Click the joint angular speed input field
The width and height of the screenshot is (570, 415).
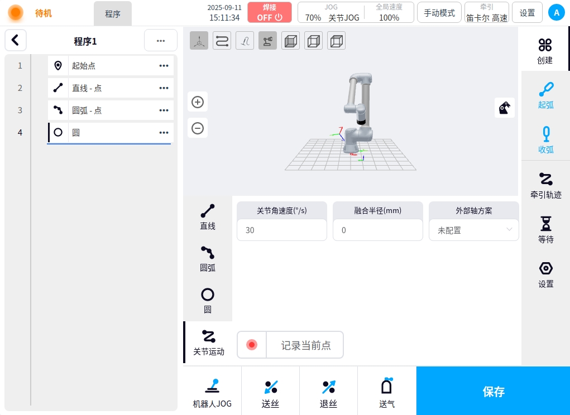click(282, 230)
